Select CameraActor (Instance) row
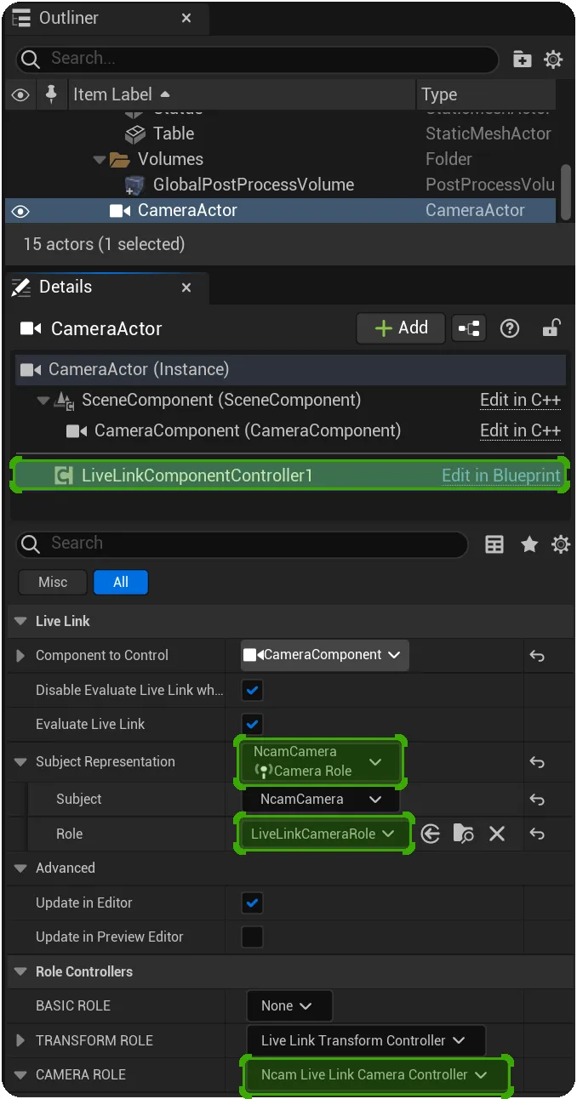Viewport: 577px width, 1099px height. point(290,369)
